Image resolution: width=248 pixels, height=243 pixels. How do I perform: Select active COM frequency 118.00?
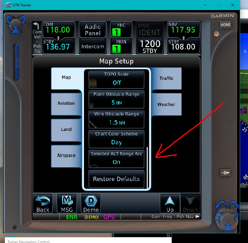[x=58, y=29]
